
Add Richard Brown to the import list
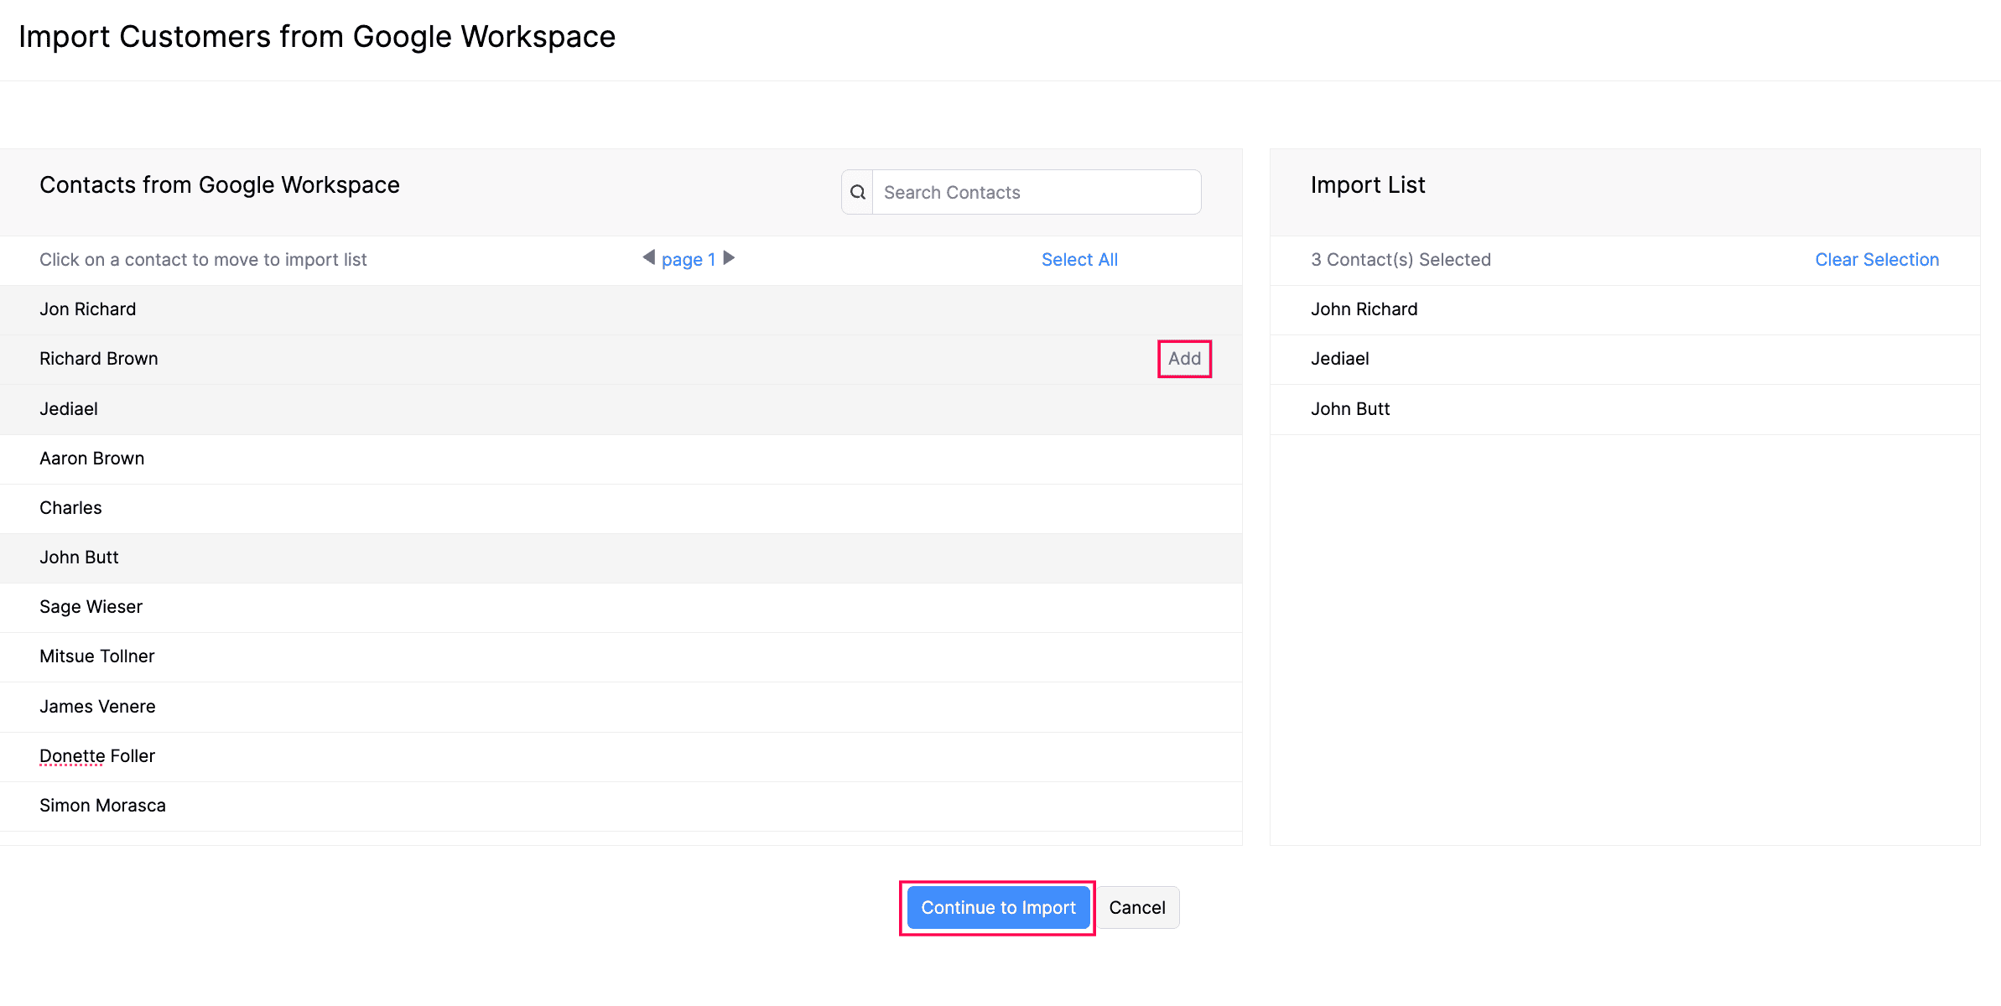click(x=1183, y=359)
